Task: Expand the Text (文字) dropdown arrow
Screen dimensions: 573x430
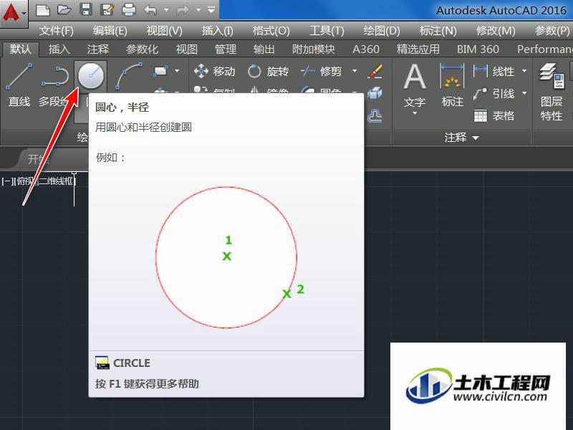Action: click(x=415, y=113)
